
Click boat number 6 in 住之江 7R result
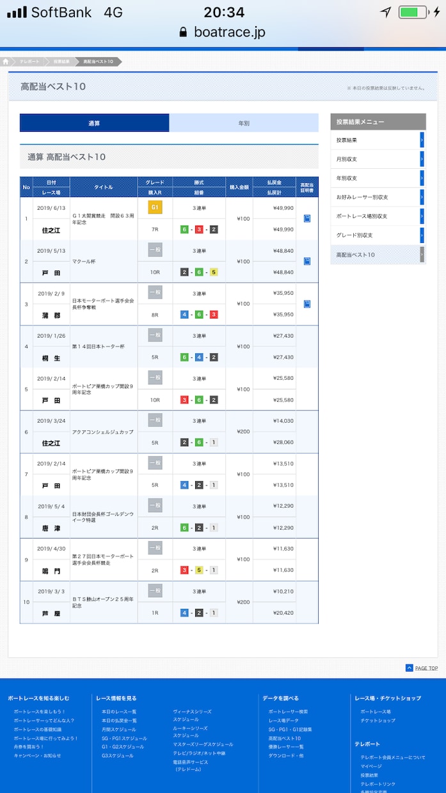coord(184,230)
